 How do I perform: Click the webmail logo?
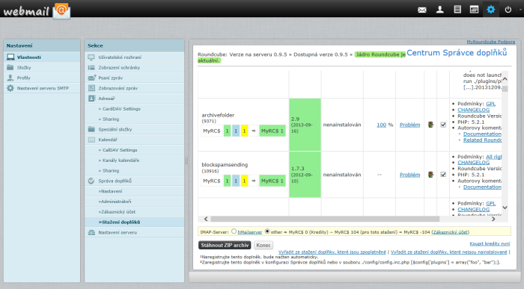point(37,11)
